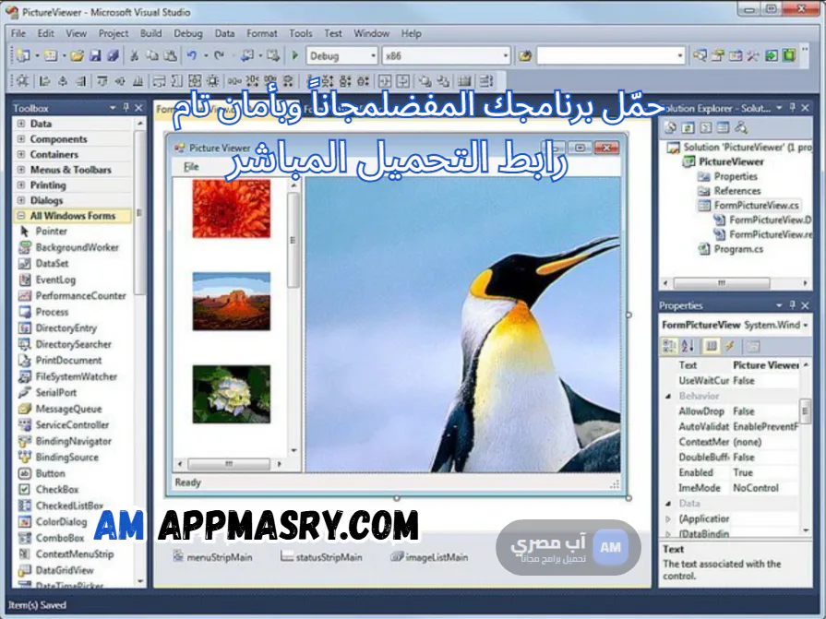826x619 pixels.
Task: Click the New Project toolbar icon
Action: click(23, 55)
